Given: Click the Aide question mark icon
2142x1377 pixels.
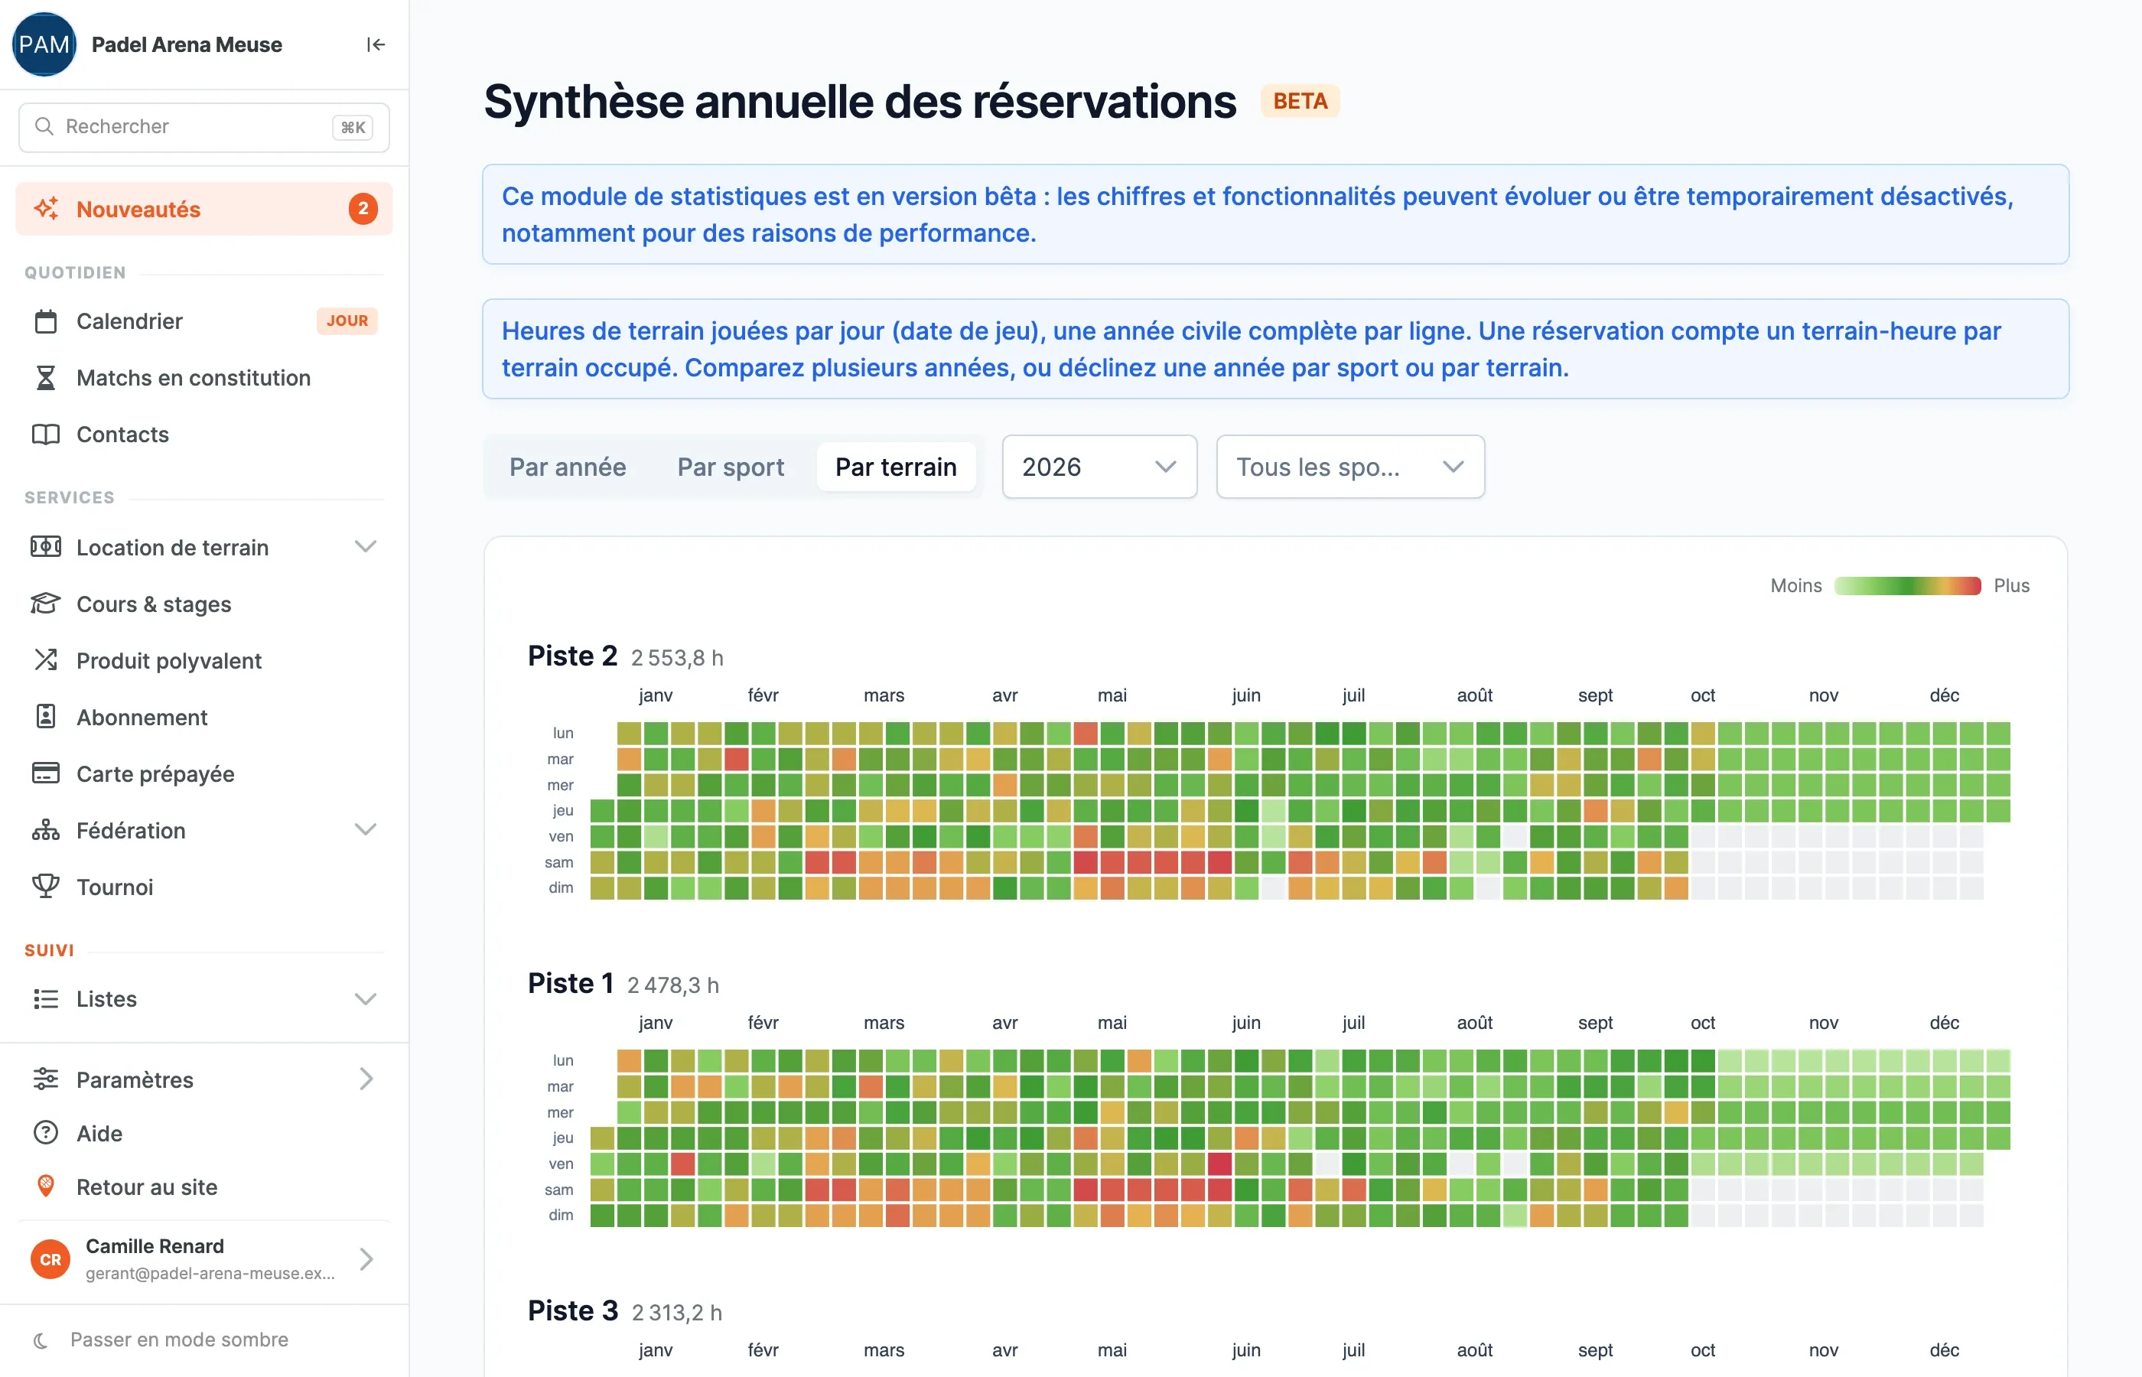Looking at the screenshot, I should (46, 1133).
